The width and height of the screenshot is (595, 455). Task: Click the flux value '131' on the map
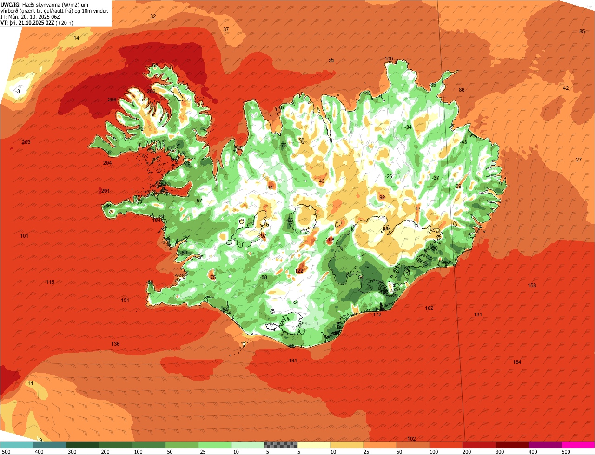coord(478,314)
